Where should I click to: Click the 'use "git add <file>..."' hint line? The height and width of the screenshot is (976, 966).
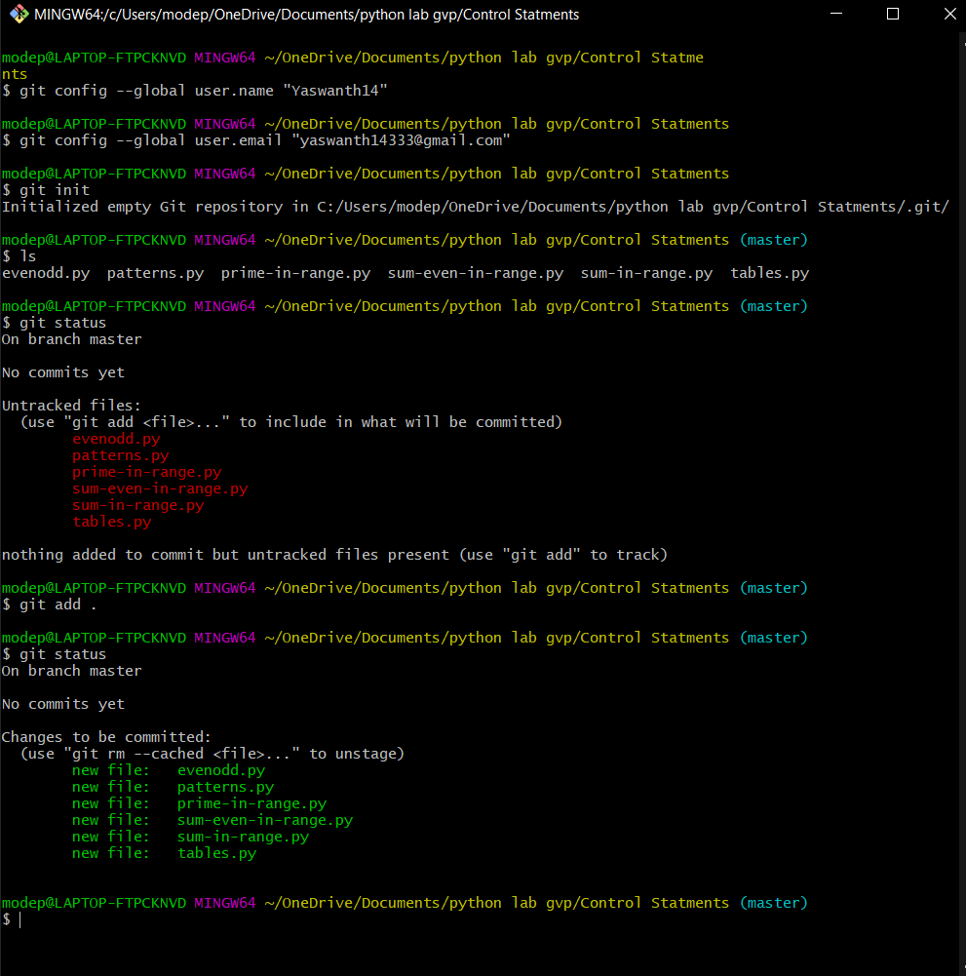point(291,422)
